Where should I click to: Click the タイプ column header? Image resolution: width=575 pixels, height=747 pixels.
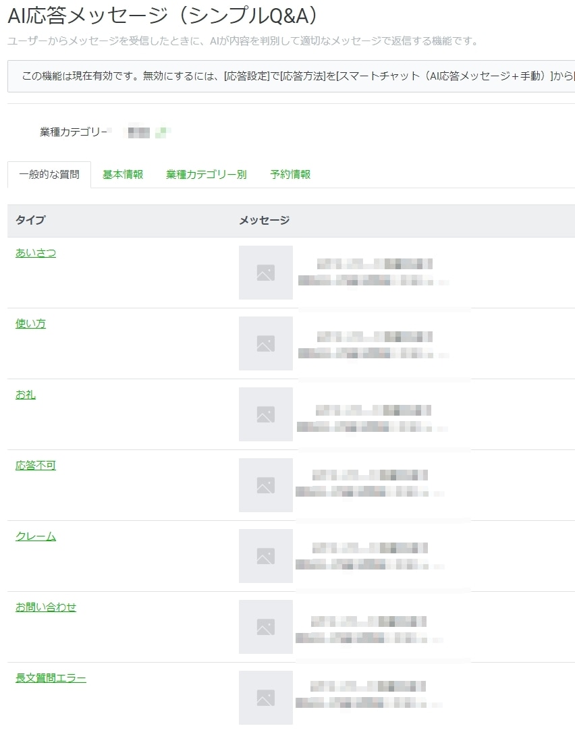[x=30, y=220]
